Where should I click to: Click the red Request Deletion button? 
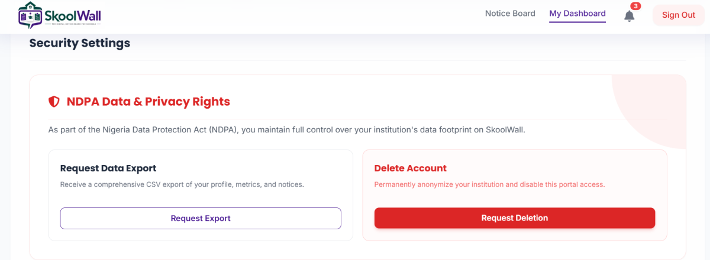[x=515, y=218]
